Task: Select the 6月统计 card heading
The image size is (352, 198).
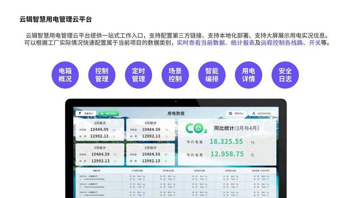Action: coord(150,148)
